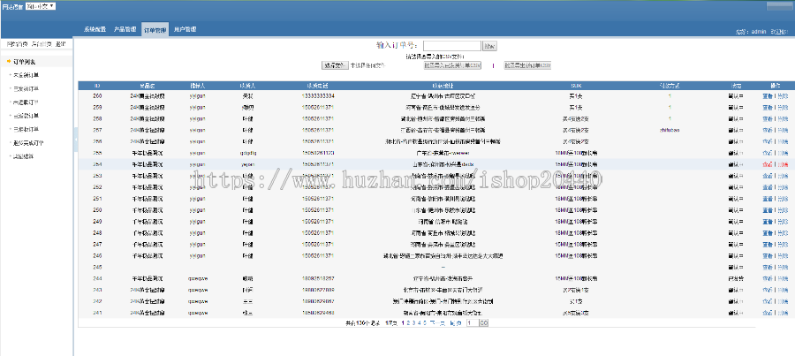Open the site language dropdown
Image resolution: width=795 pixels, height=356 pixels.
[41, 6]
